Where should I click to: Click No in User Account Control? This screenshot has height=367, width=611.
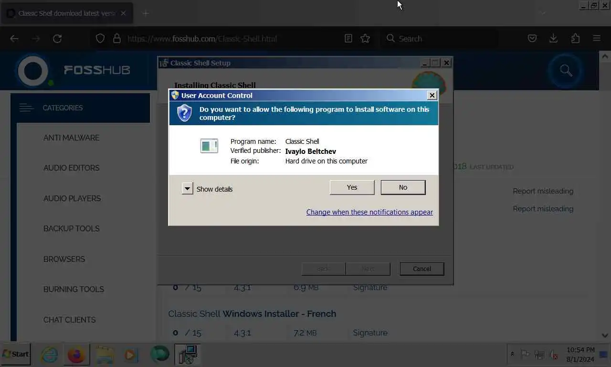tap(403, 187)
